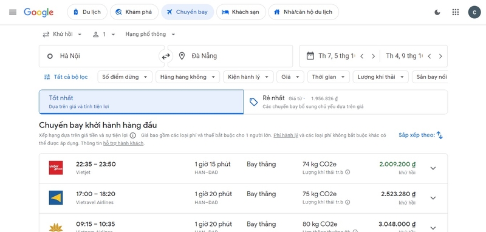Select the Tốt nhất results tab
This screenshot has height=232, width=486.
141,102
